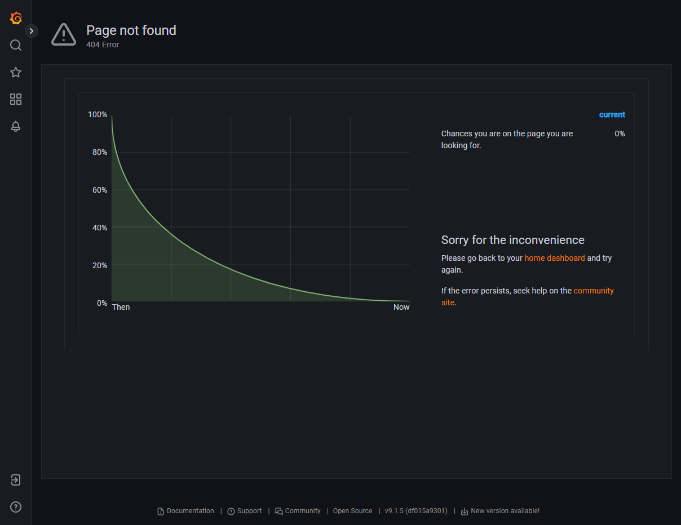Click the Sign in icon at sidebar bottom

pos(15,479)
